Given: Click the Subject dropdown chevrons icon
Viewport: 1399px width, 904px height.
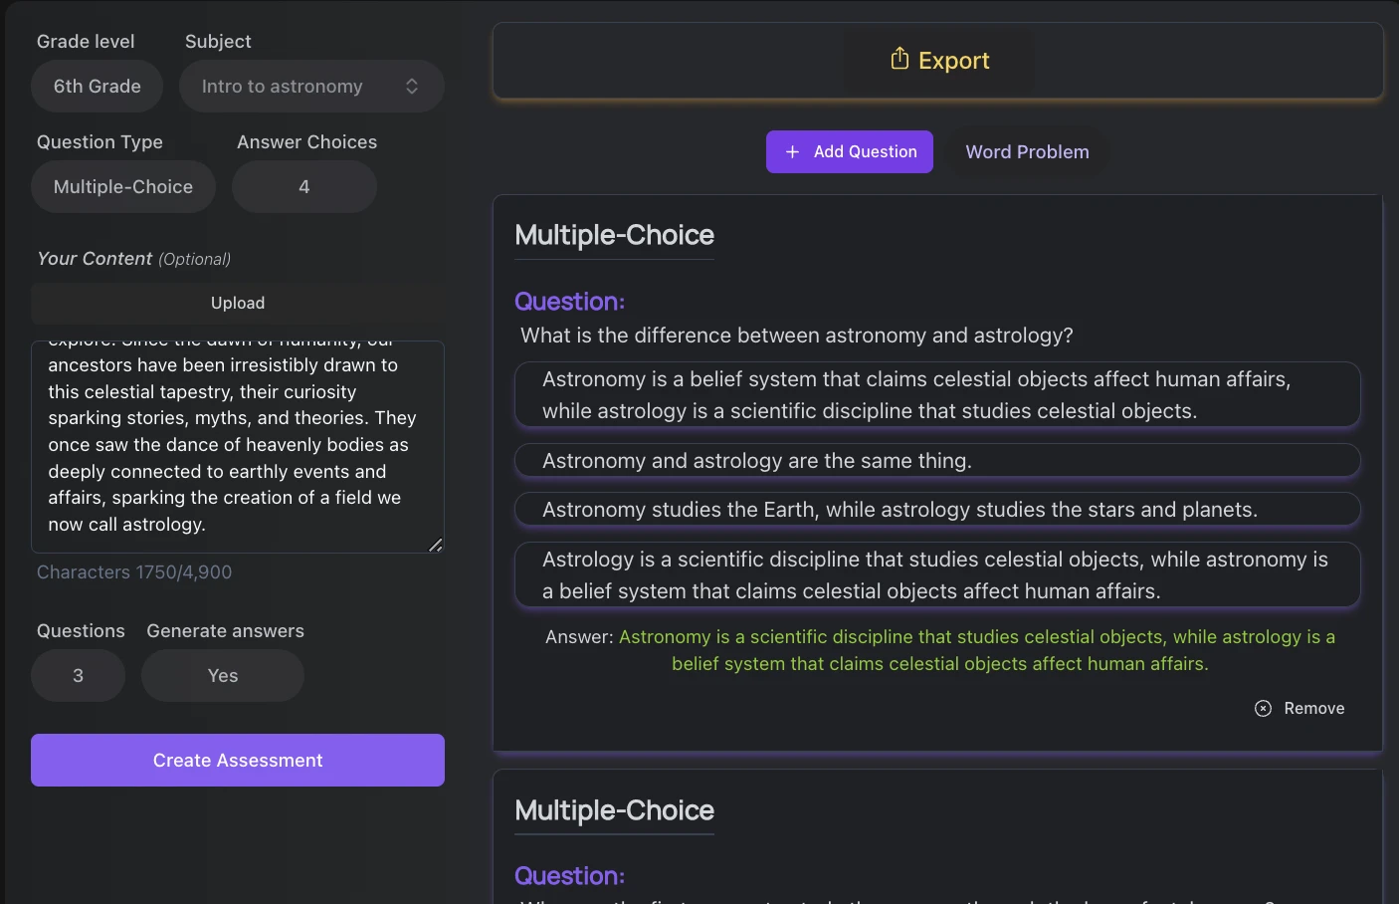Looking at the screenshot, I should (412, 87).
